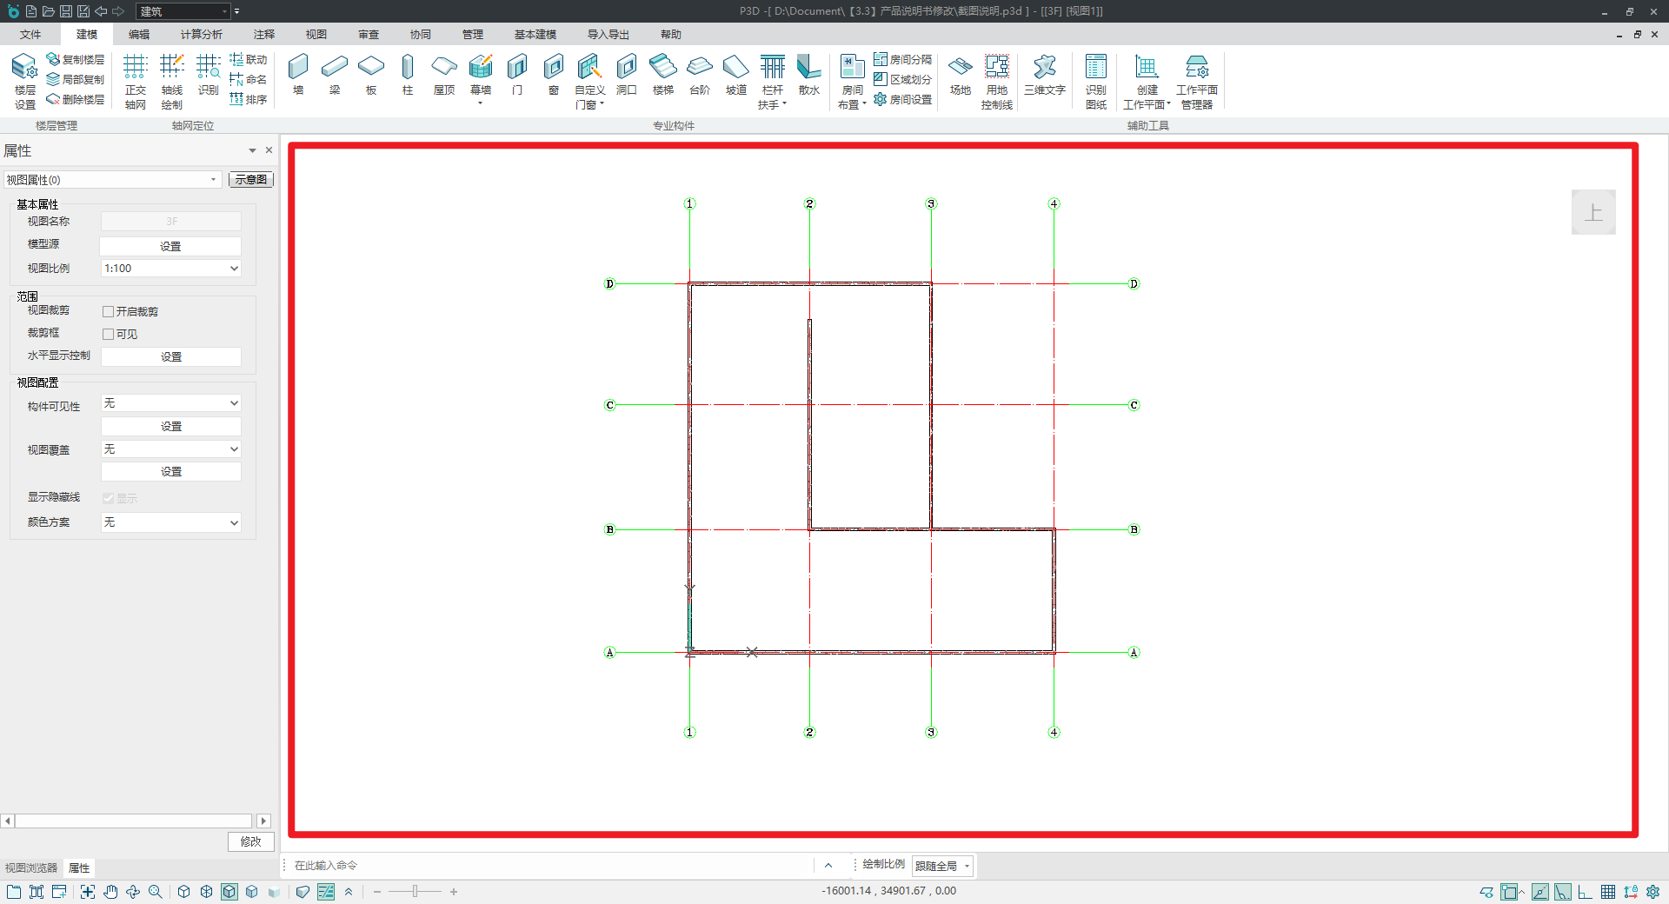Click the 房间分隔 room separation tool
1669x904 pixels.
pos(902,59)
